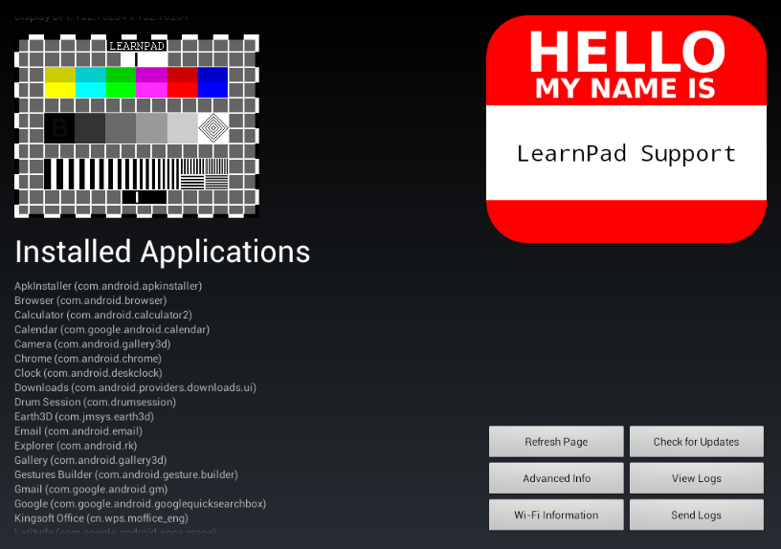Tap the Hello My Name Is badge

(626, 129)
